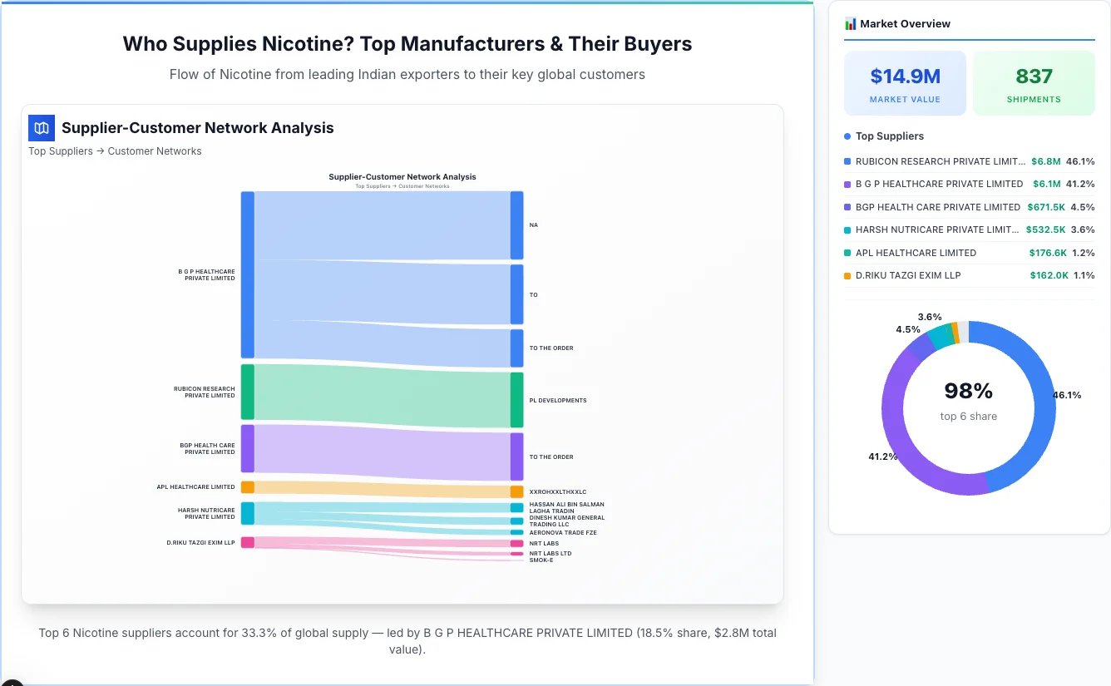Click the 98% top 6 share donut center
1111x686 pixels.
tap(968, 405)
